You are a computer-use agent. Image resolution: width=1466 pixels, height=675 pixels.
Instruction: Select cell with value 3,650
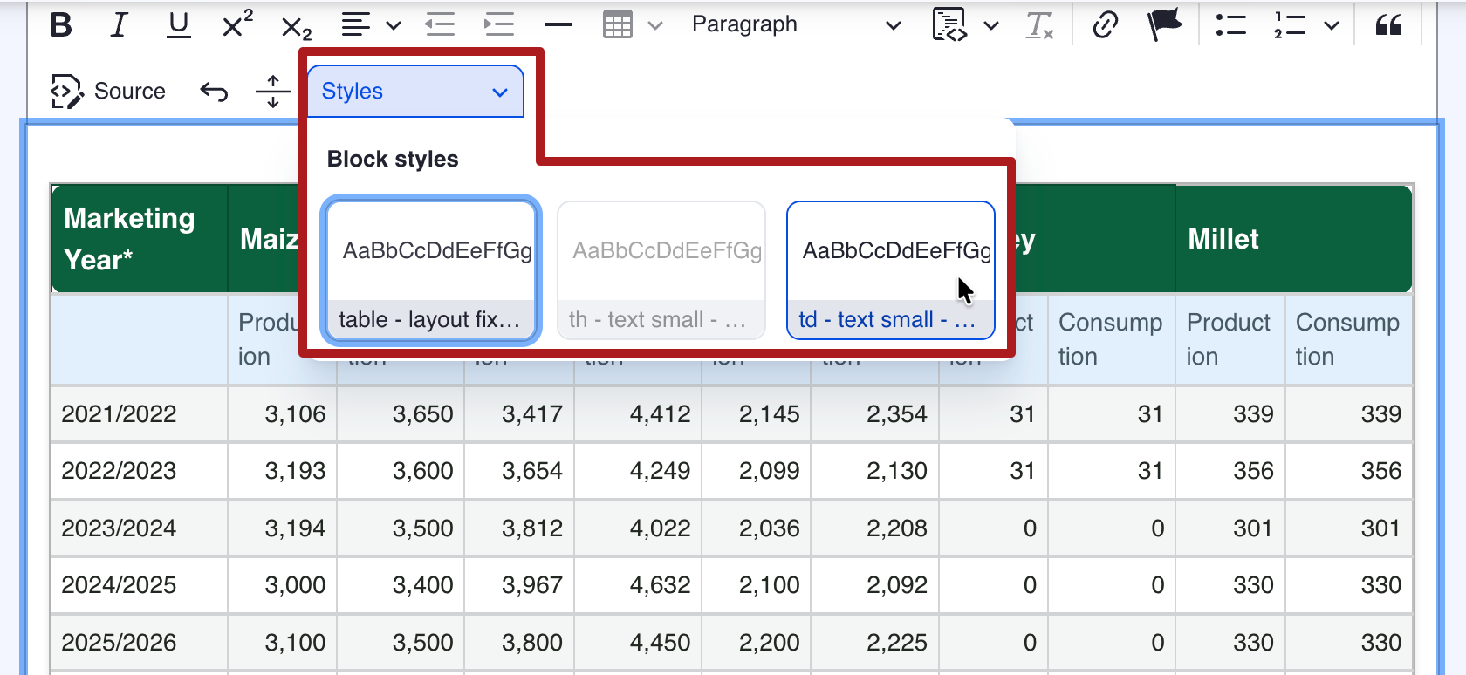tap(401, 414)
